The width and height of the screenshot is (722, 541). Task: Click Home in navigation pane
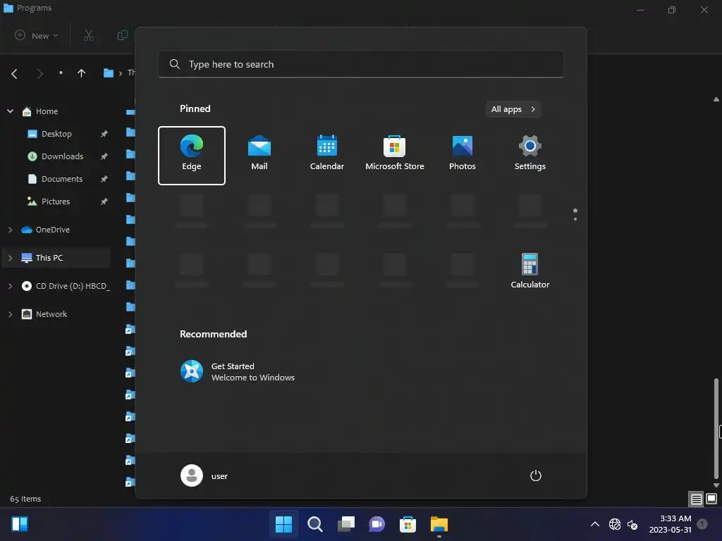(x=47, y=111)
